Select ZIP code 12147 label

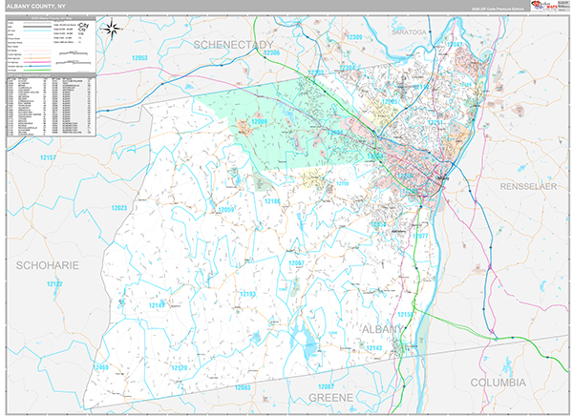point(157,305)
